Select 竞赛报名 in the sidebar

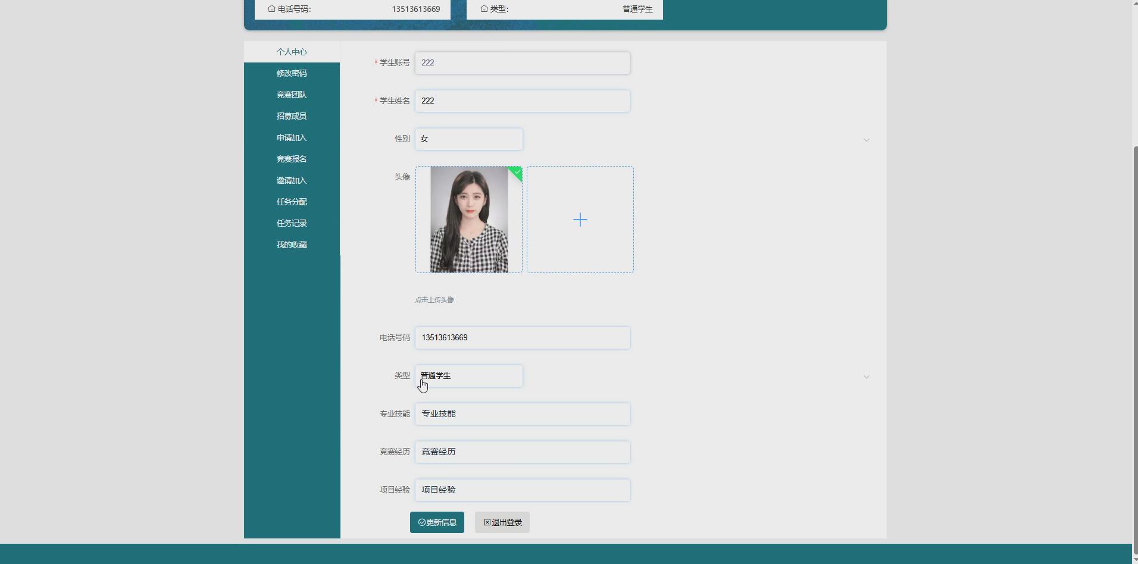(x=292, y=159)
